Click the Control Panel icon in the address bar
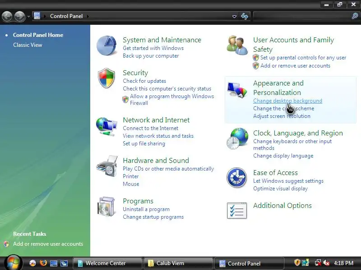Image resolution: width=361 pixels, height=270 pixels. 37,16
